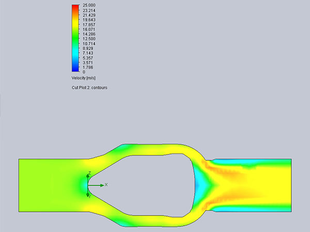
Task: Click the 0 minimum legend value
Action: coord(84,72)
